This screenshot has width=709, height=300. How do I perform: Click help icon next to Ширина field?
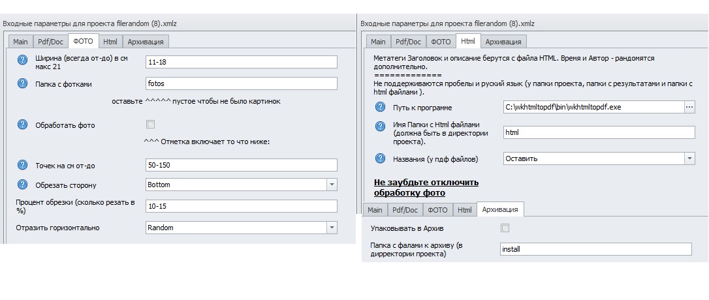point(23,62)
